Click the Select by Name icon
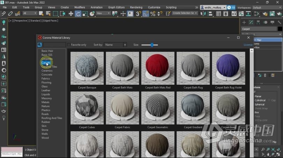 [x=48, y=14]
